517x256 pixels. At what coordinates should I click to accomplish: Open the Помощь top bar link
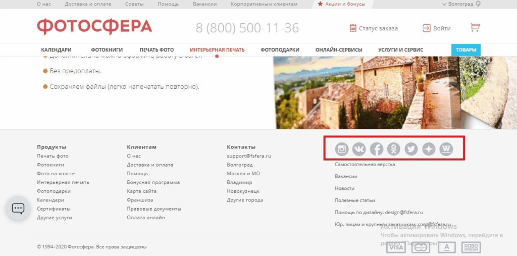(x=168, y=4)
